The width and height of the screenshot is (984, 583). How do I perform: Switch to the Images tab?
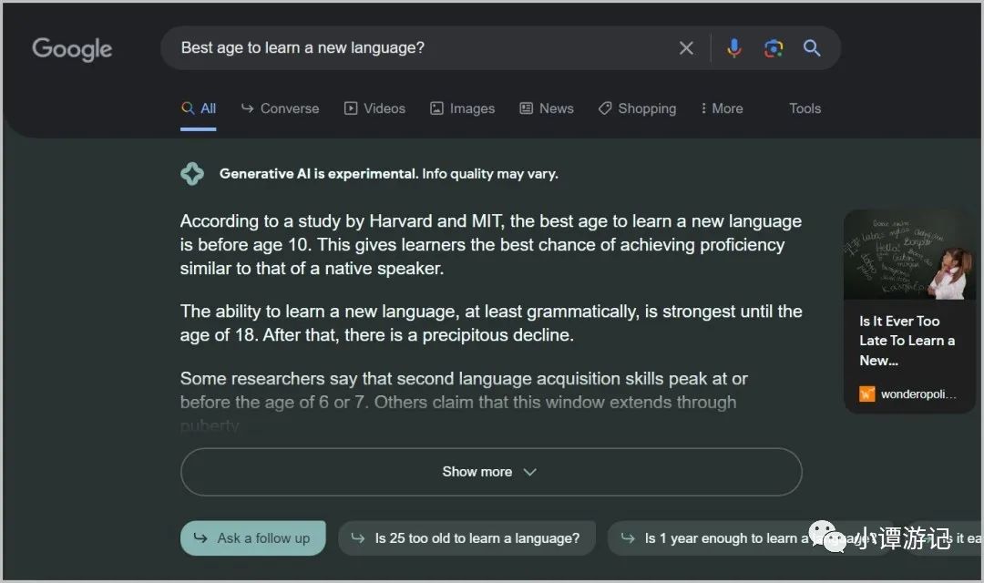pos(463,108)
